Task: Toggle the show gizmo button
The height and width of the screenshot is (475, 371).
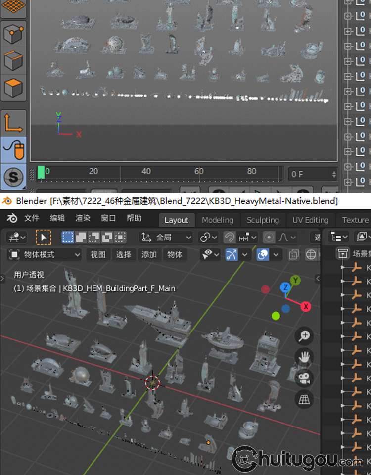Action: point(232,254)
